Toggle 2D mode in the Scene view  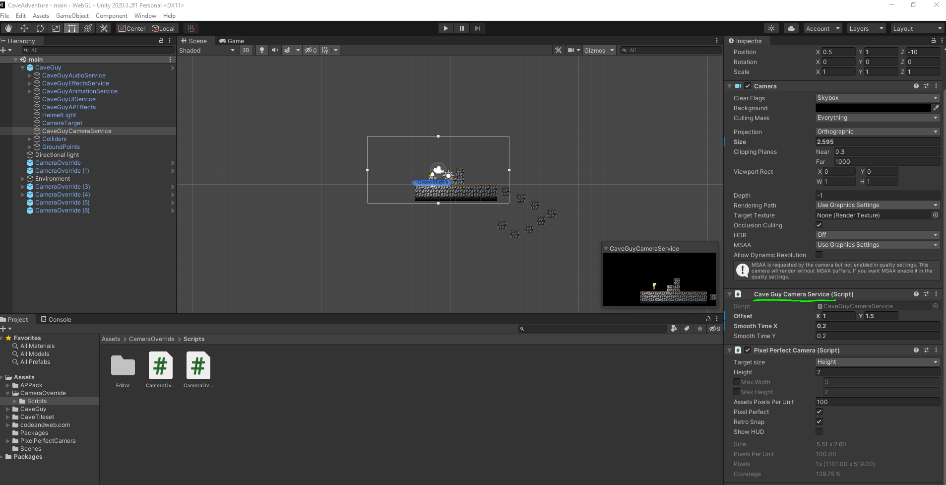[x=246, y=50]
